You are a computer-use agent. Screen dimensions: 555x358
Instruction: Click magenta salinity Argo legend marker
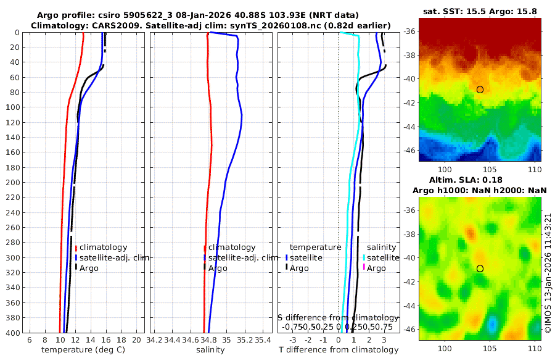click(364, 267)
